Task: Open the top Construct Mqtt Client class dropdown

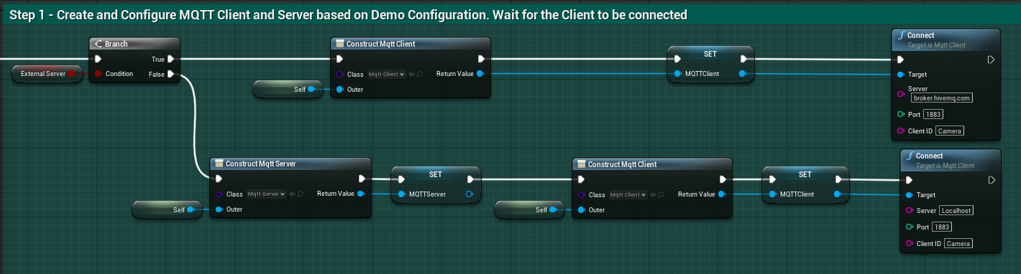Action: pos(387,74)
